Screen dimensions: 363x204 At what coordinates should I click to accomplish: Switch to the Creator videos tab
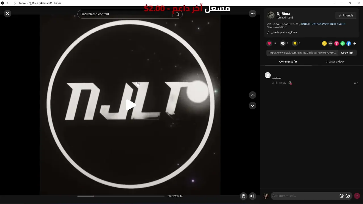(x=335, y=61)
